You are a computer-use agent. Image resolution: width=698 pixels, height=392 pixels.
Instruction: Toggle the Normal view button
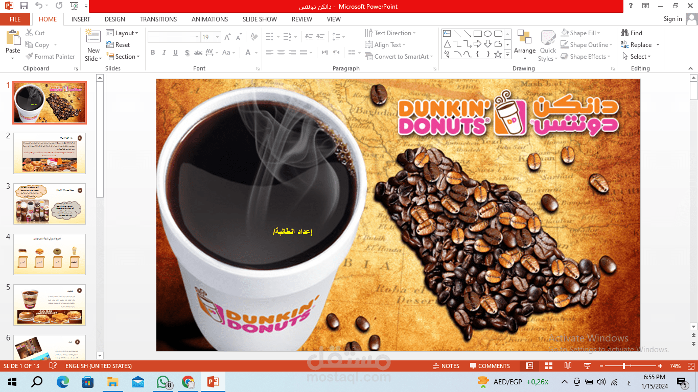pyautogui.click(x=529, y=366)
